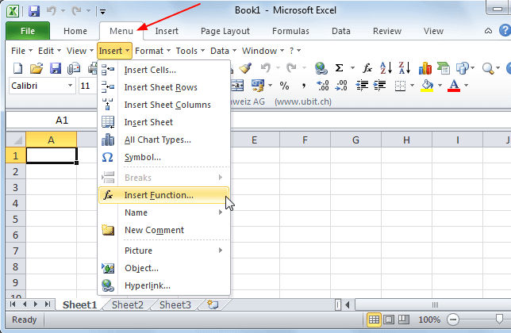Click the Save icon in Quick Access Toolbar

click(34, 11)
